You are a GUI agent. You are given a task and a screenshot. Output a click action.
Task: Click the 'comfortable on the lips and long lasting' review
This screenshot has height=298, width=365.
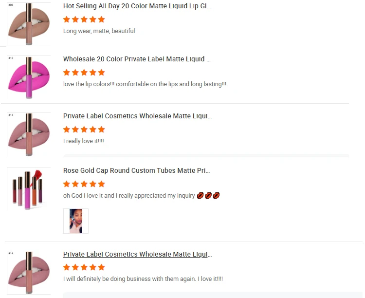(x=145, y=84)
